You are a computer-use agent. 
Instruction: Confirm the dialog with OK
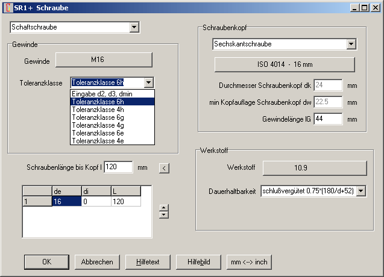pos(46,262)
